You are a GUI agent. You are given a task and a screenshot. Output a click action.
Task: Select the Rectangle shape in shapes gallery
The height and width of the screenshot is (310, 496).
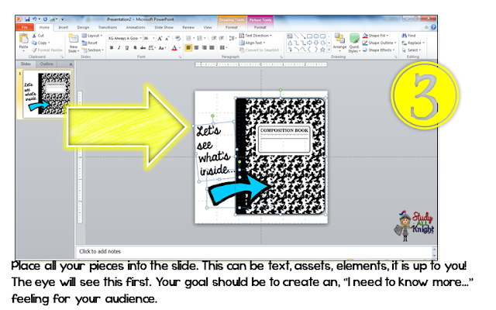[309, 36]
